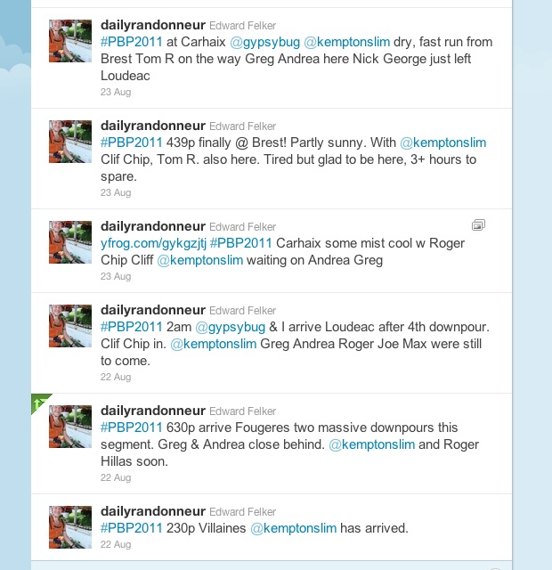Open the @gypsybug mention in the Loudeac 2am tweet
The width and height of the screenshot is (552, 570).
point(231,327)
